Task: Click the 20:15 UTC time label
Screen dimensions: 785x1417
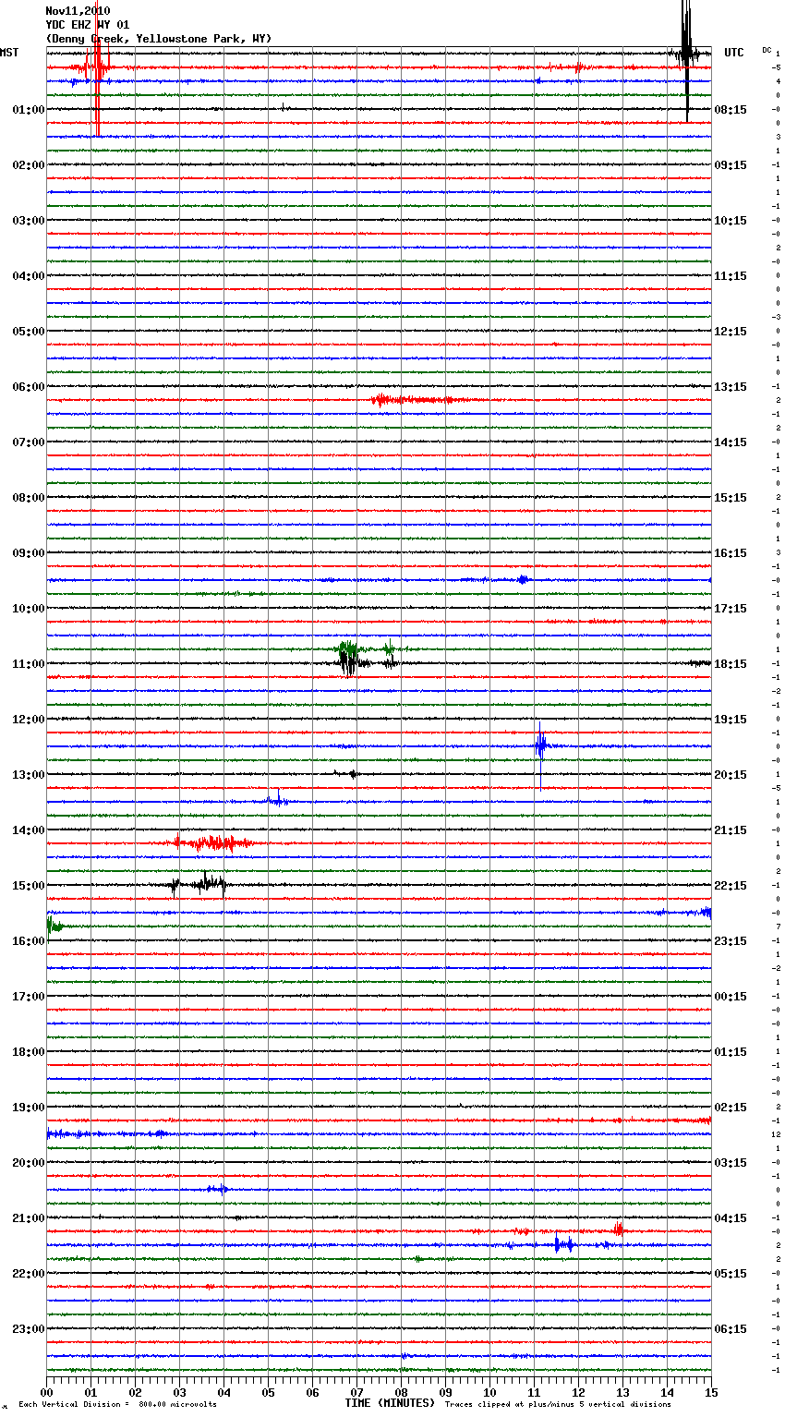Action: click(x=731, y=775)
